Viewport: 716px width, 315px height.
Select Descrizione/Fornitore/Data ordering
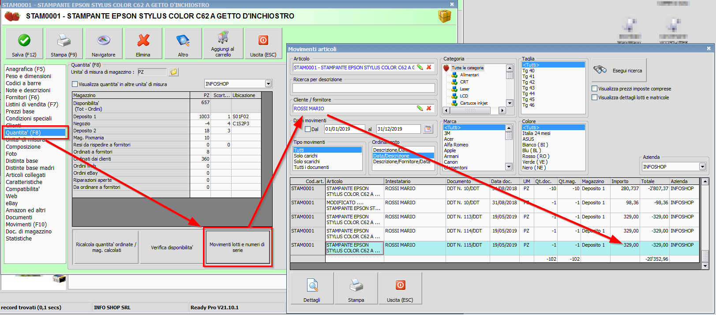tap(402, 161)
